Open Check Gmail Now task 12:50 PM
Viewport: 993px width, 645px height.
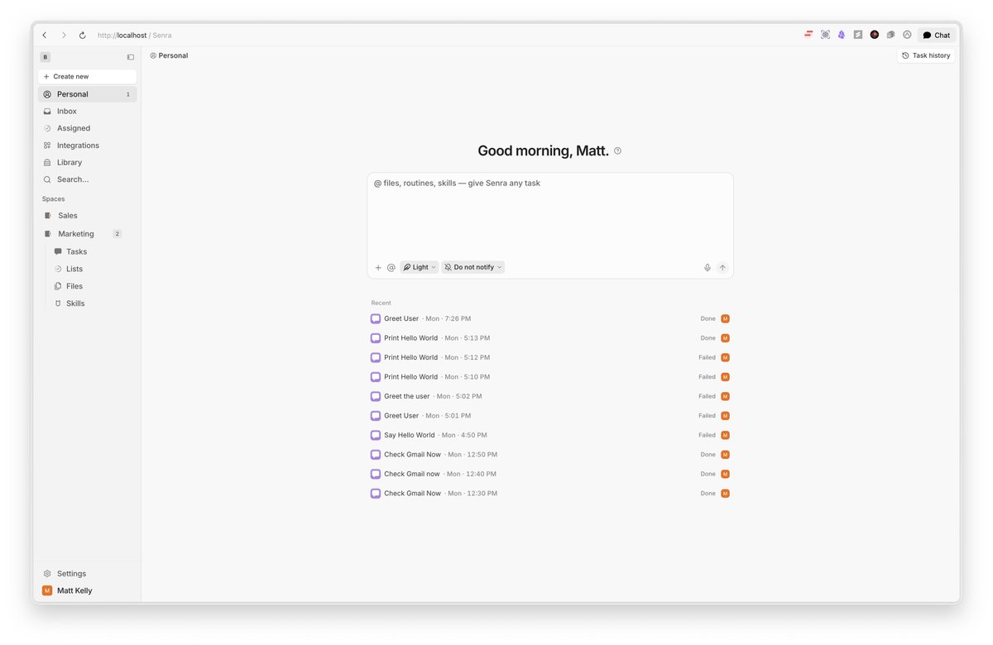click(x=550, y=455)
